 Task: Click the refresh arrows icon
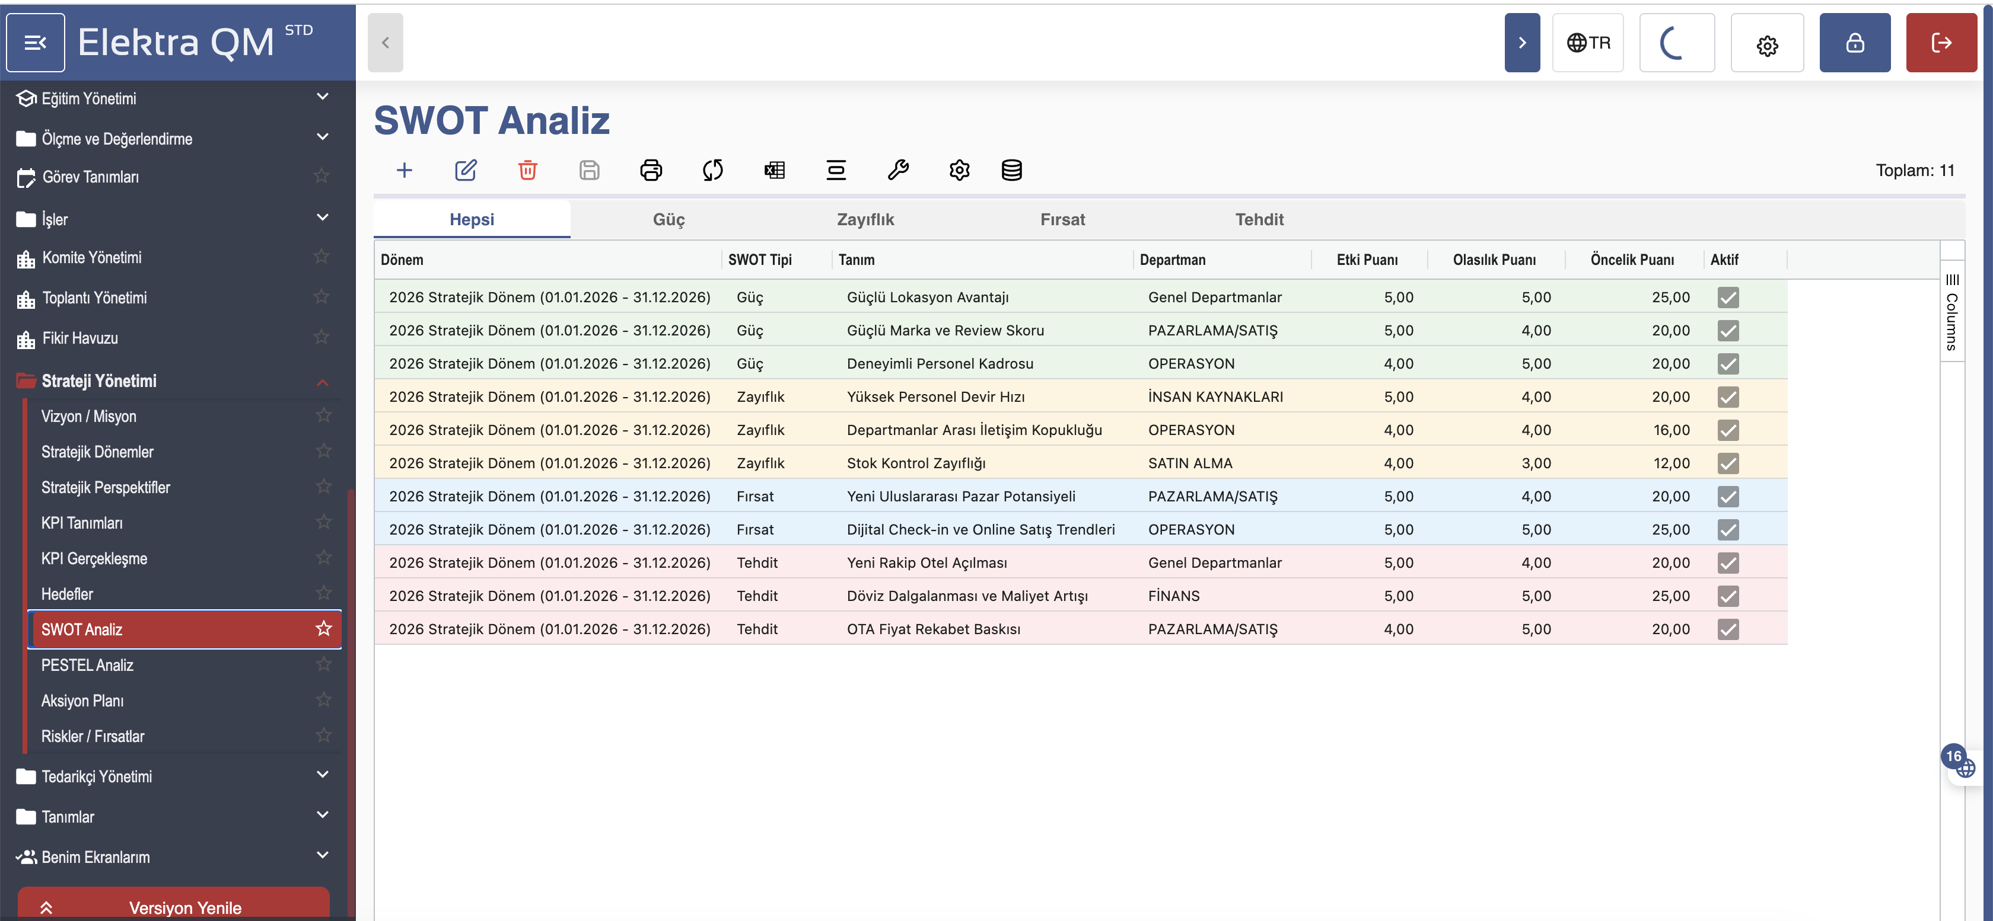tap(712, 170)
